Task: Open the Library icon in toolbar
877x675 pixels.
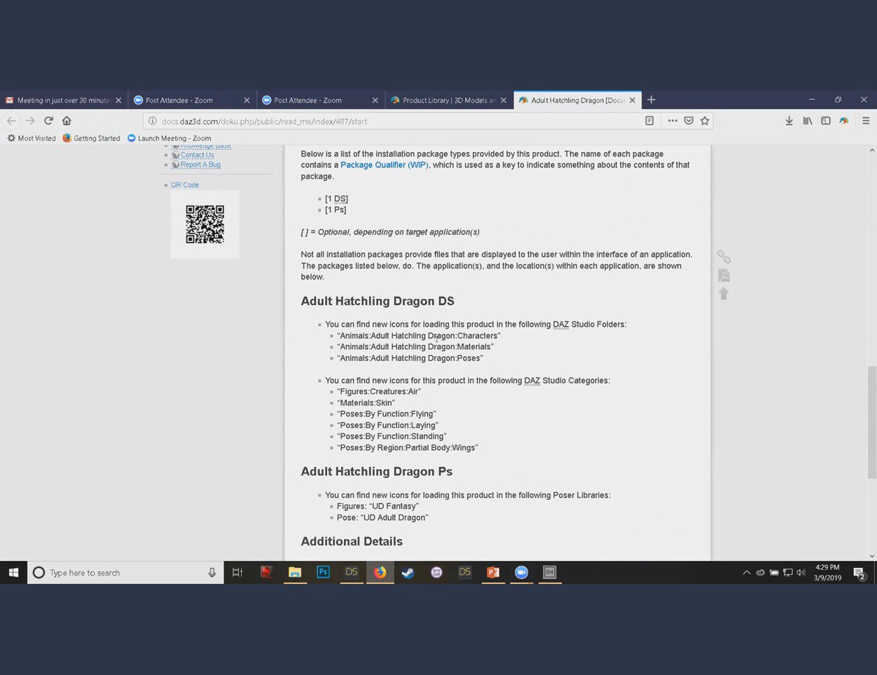Action: [808, 121]
